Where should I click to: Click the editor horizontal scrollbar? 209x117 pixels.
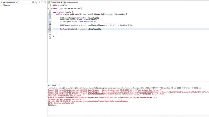pos(131,82)
